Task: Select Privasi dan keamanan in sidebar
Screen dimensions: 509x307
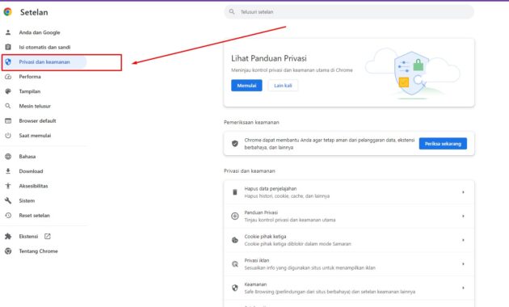Action: coord(44,61)
